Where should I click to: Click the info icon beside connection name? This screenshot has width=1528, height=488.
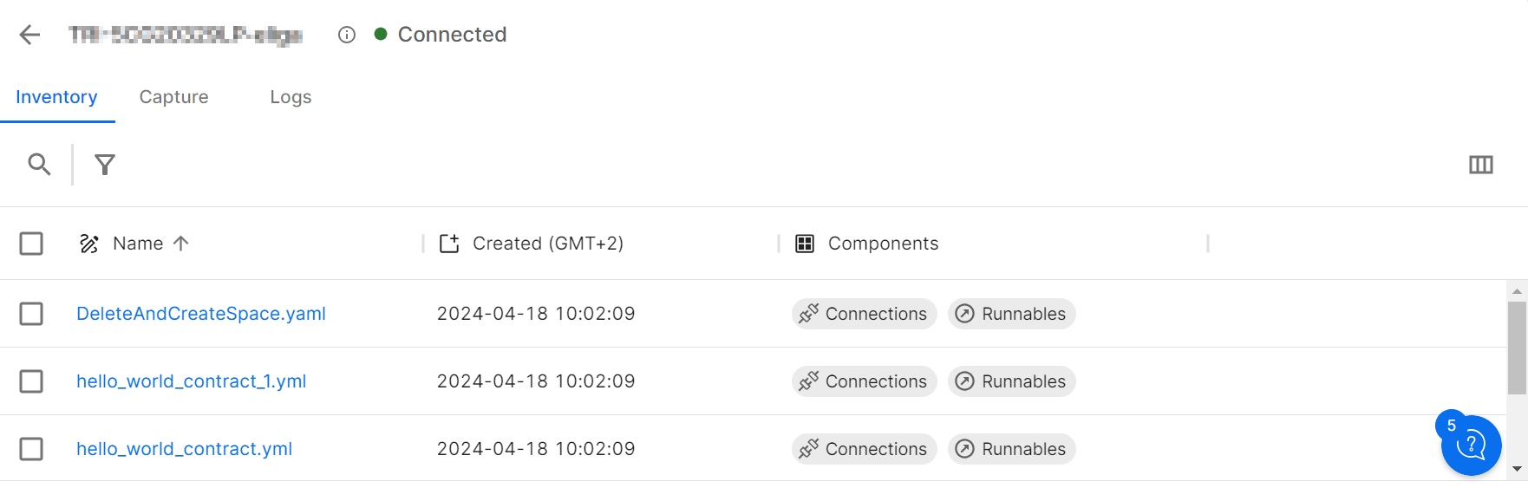347,35
